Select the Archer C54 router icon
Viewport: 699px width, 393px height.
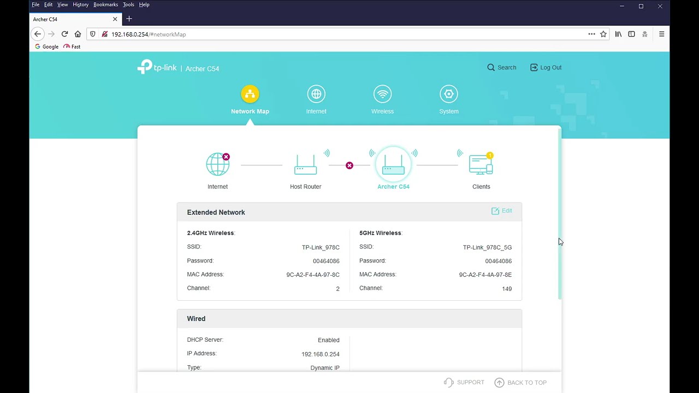coord(393,164)
